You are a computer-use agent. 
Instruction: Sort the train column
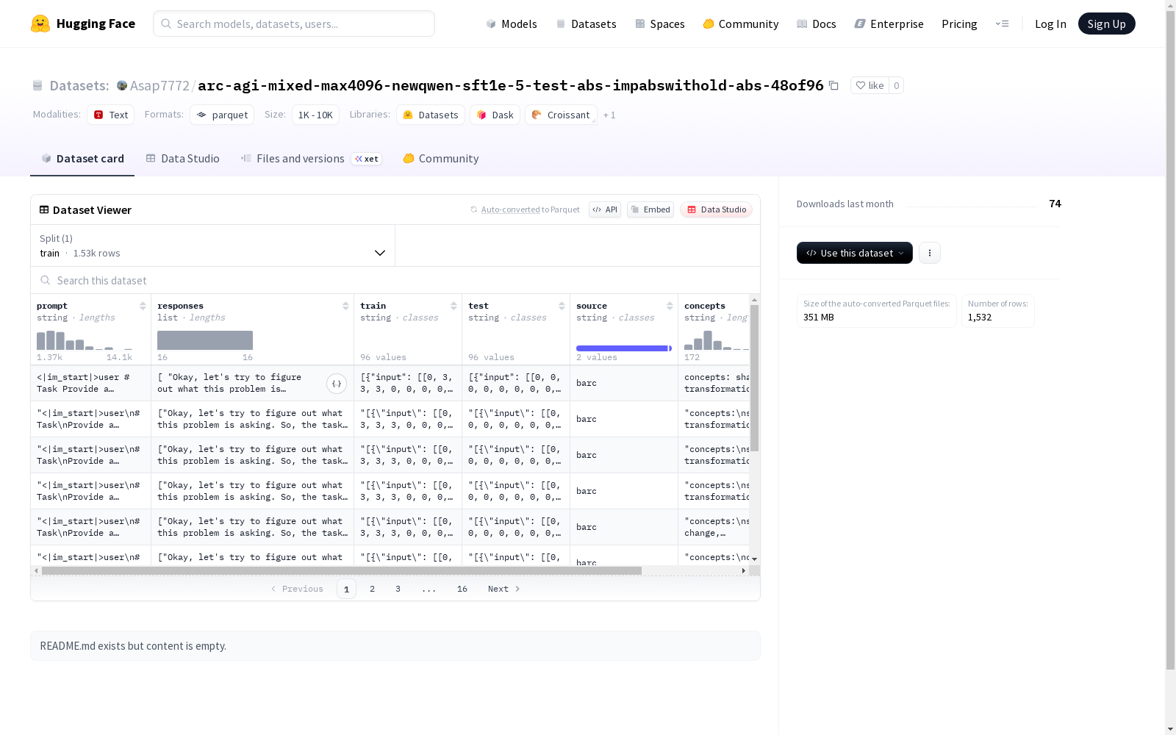(x=453, y=306)
